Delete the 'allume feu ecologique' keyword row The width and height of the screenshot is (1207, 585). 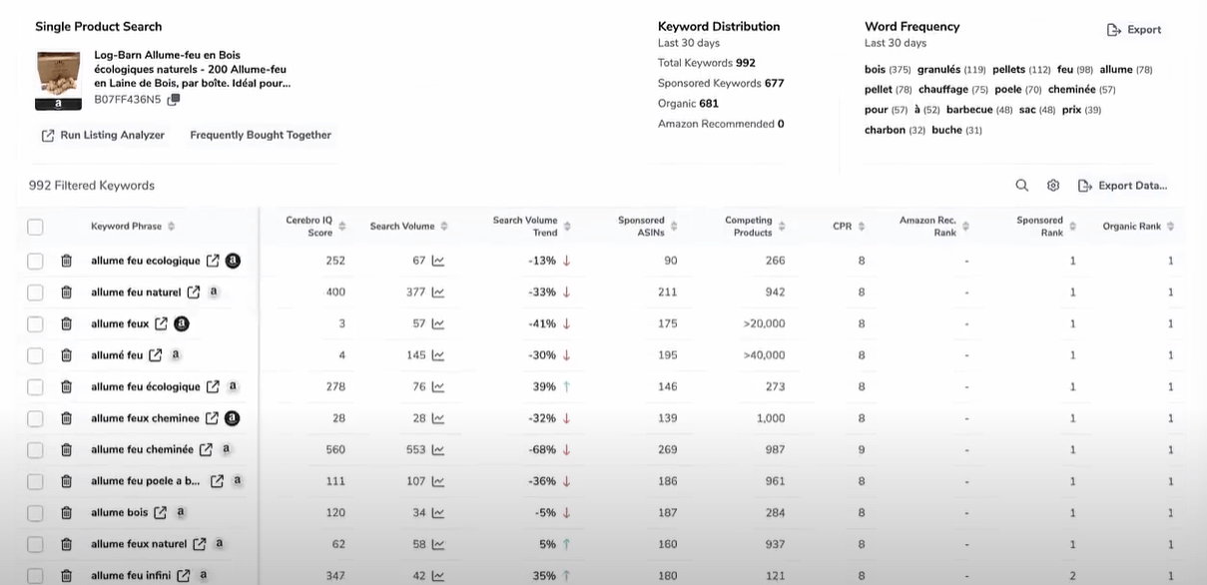[x=66, y=261]
